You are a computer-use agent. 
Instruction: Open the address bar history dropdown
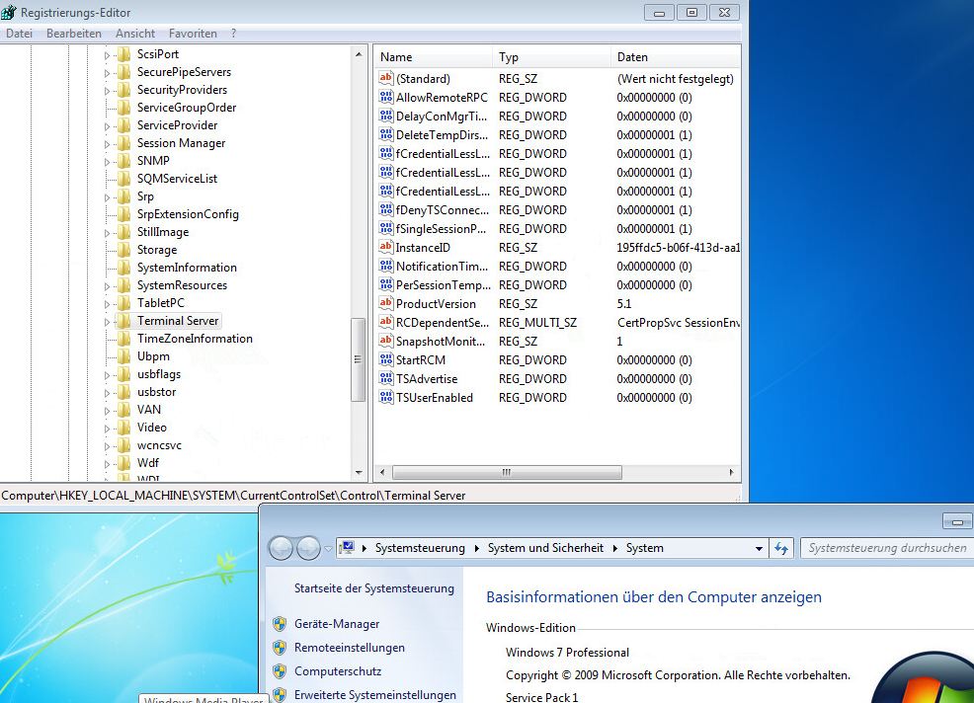point(759,548)
